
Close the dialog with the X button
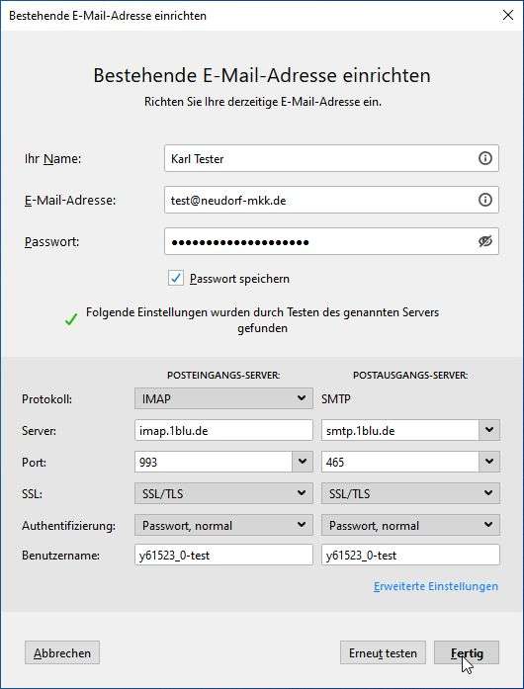coord(508,16)
